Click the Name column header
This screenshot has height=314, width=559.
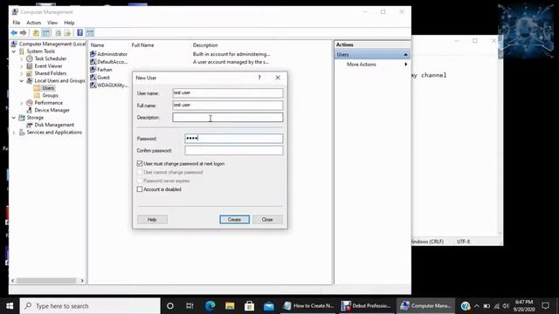tap(97, 45)
